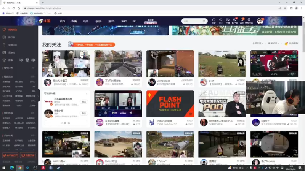The width and height of the screenshot is (305, 171).
Task: Click the 斗鱼直播 bookmark in bookmarks bar
Action: point(22,13)
